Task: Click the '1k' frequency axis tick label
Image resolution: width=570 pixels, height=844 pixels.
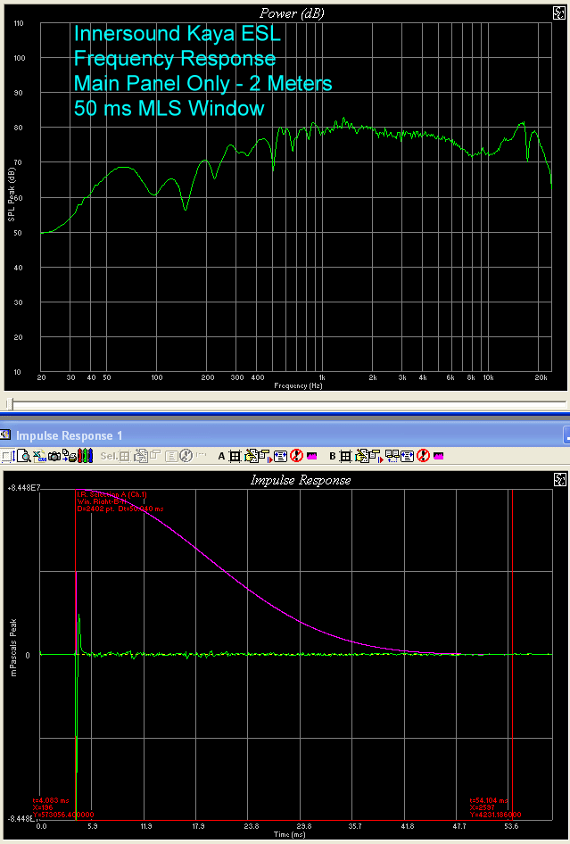Action: [322, 378]
